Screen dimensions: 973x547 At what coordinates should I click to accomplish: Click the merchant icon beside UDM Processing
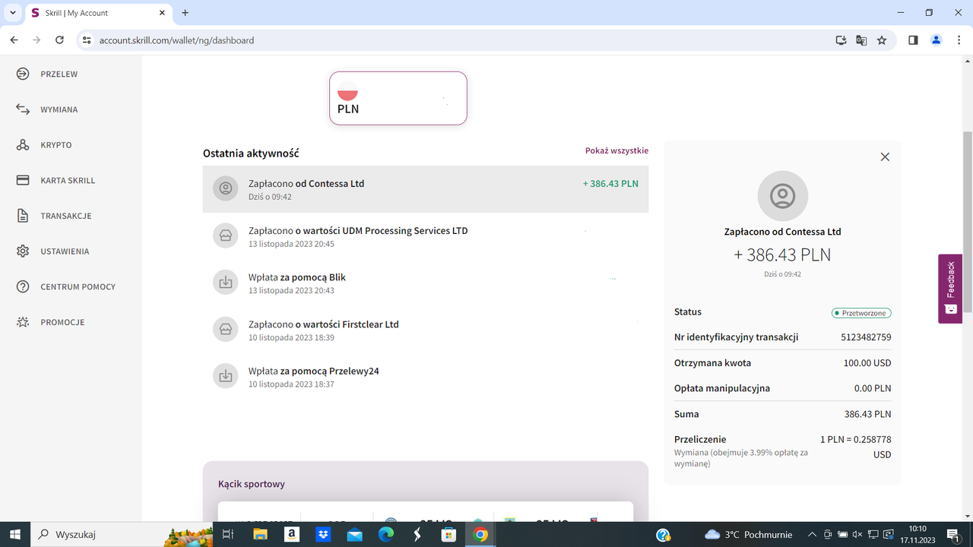tap(225, 236)
